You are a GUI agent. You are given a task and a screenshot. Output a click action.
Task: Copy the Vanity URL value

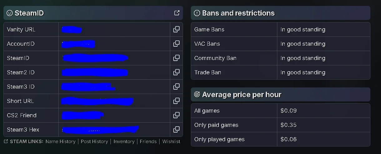tap(176, 29)
